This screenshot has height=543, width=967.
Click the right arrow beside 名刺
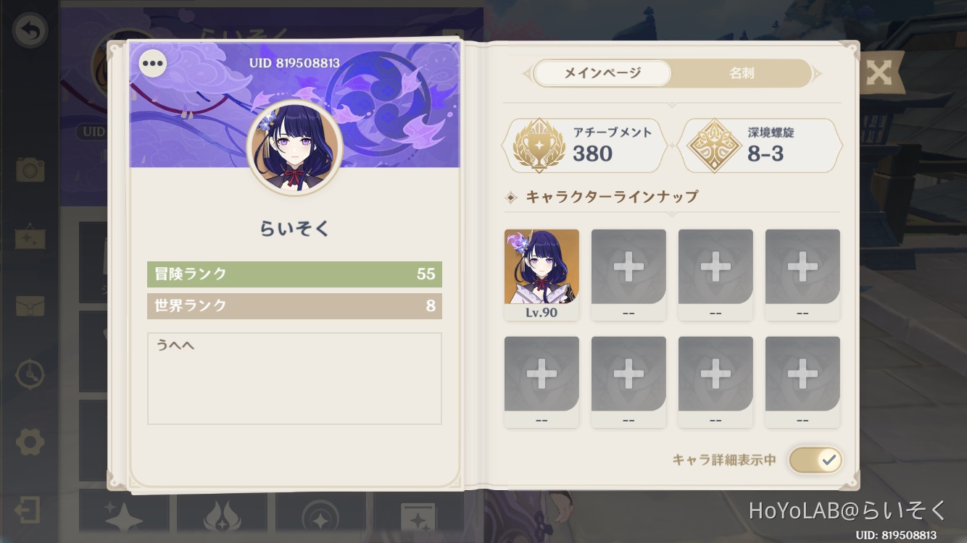pyautogui.click(x=818, y=73)
